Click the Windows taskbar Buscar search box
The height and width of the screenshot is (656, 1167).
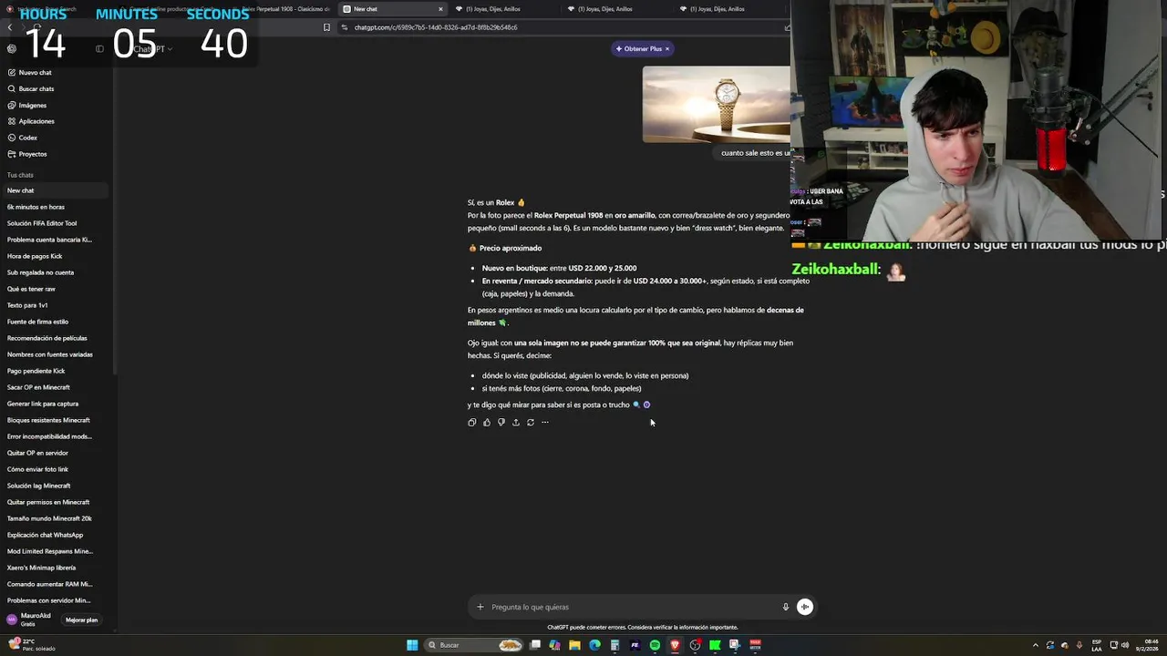475,645
